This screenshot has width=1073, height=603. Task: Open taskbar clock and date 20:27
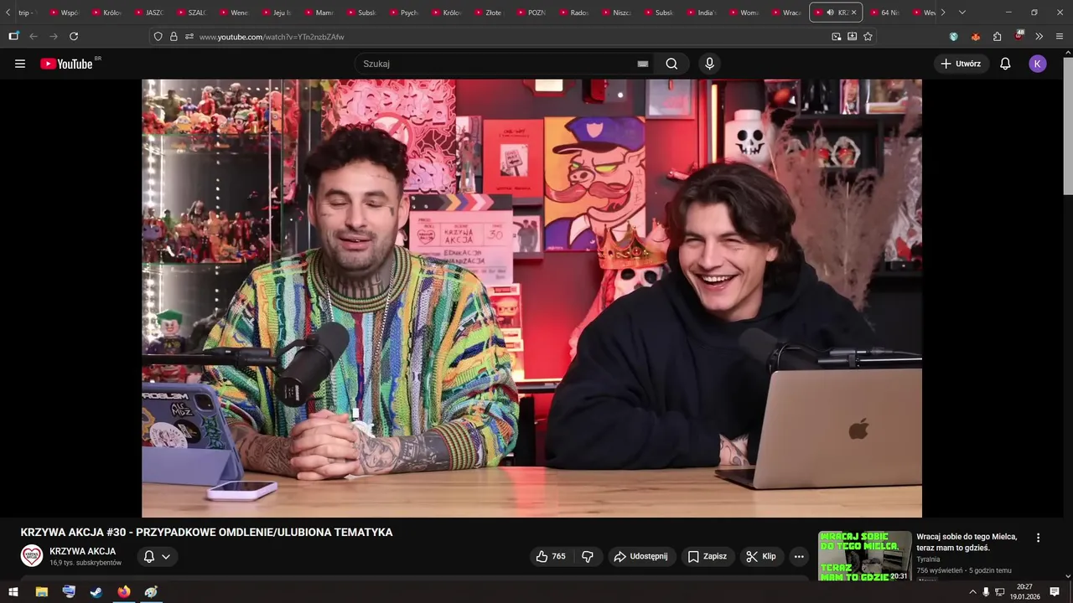pos(1024,592)
